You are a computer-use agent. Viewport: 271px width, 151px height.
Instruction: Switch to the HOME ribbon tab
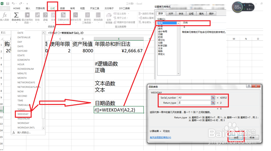[17, 8]
